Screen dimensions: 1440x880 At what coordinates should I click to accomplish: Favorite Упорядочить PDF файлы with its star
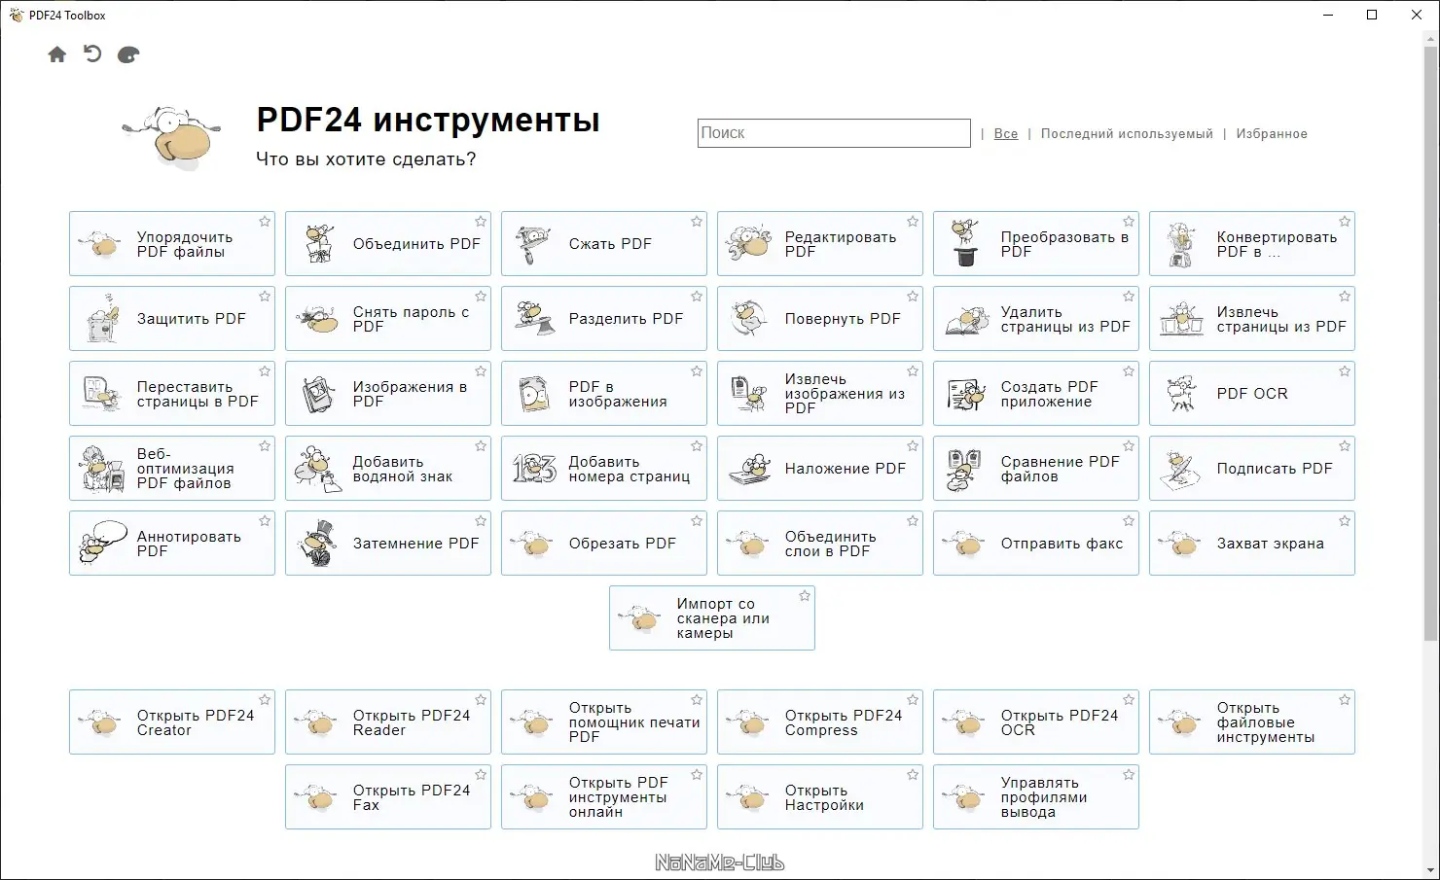[x=265, y=222]
